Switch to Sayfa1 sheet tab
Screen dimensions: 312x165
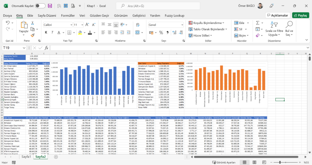(26, 157)
